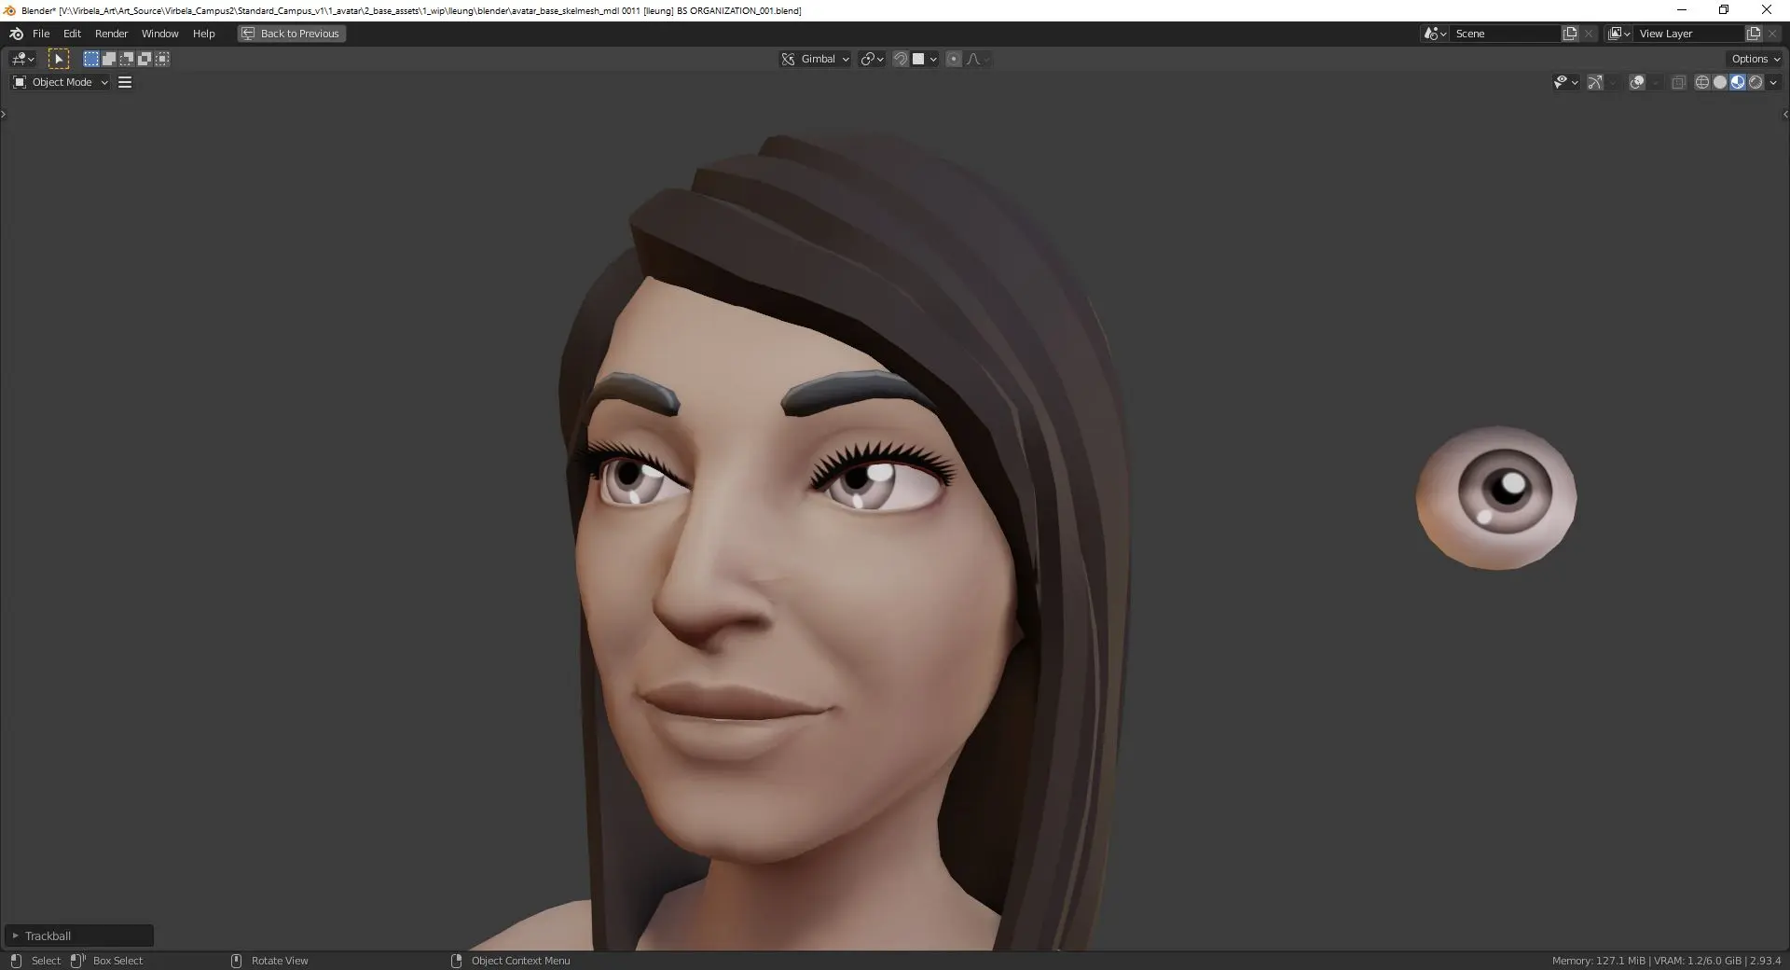
Task: Toggle snapping magnet icon
Action: 901,59
